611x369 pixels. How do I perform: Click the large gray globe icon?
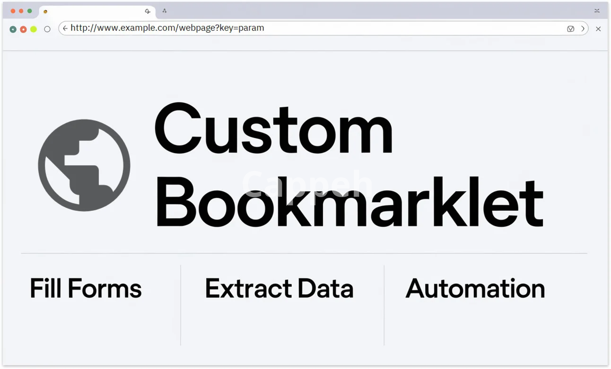pyautogui.click(x=84, y=165)
